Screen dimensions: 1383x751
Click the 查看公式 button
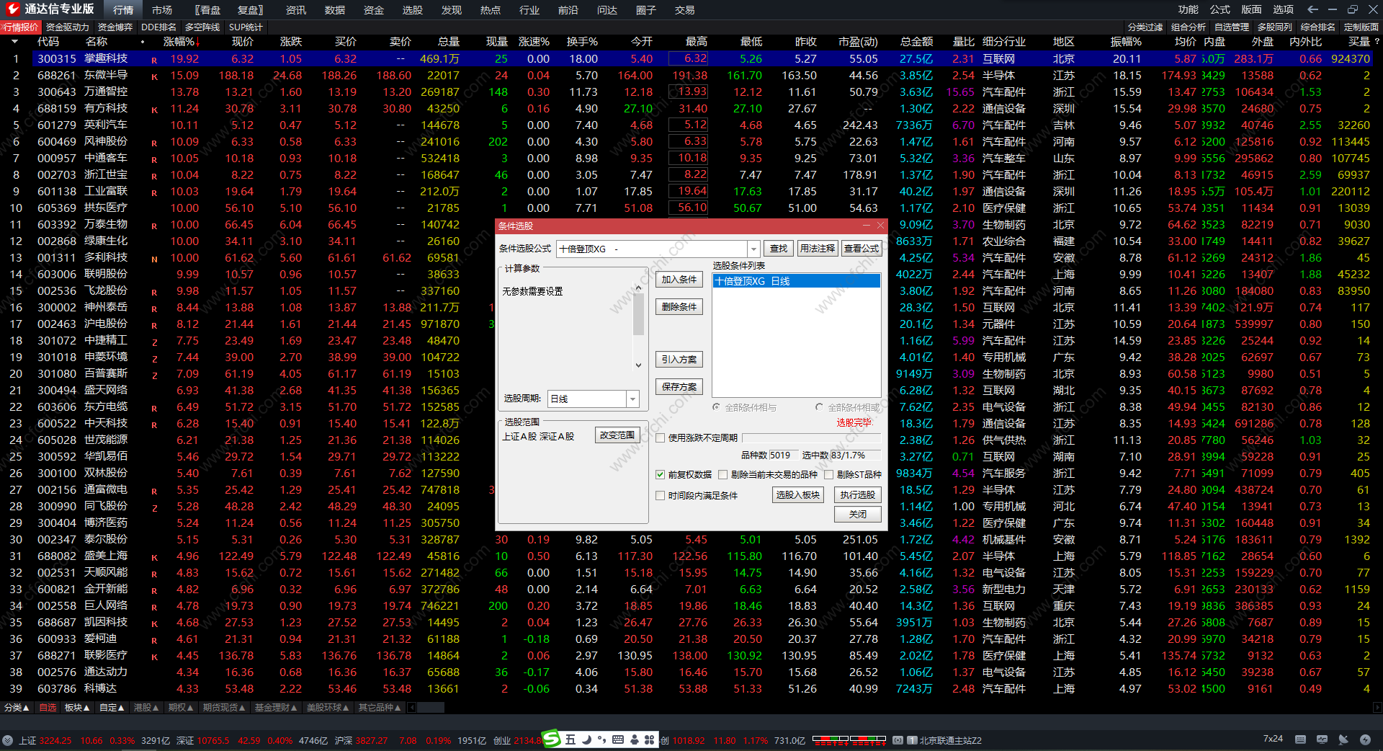861,248
